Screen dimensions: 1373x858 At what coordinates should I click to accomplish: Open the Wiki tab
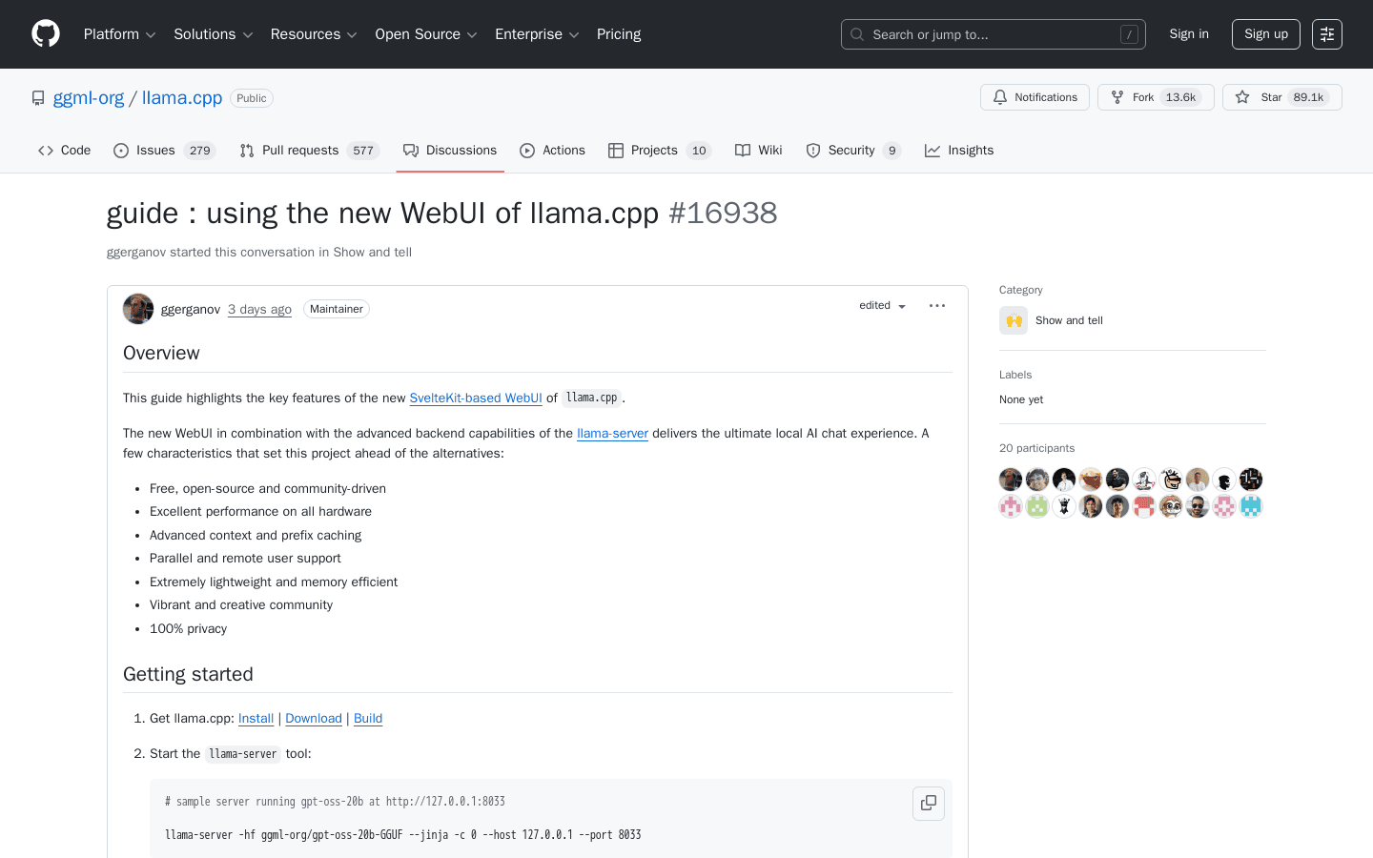click(x=758, y=150)
